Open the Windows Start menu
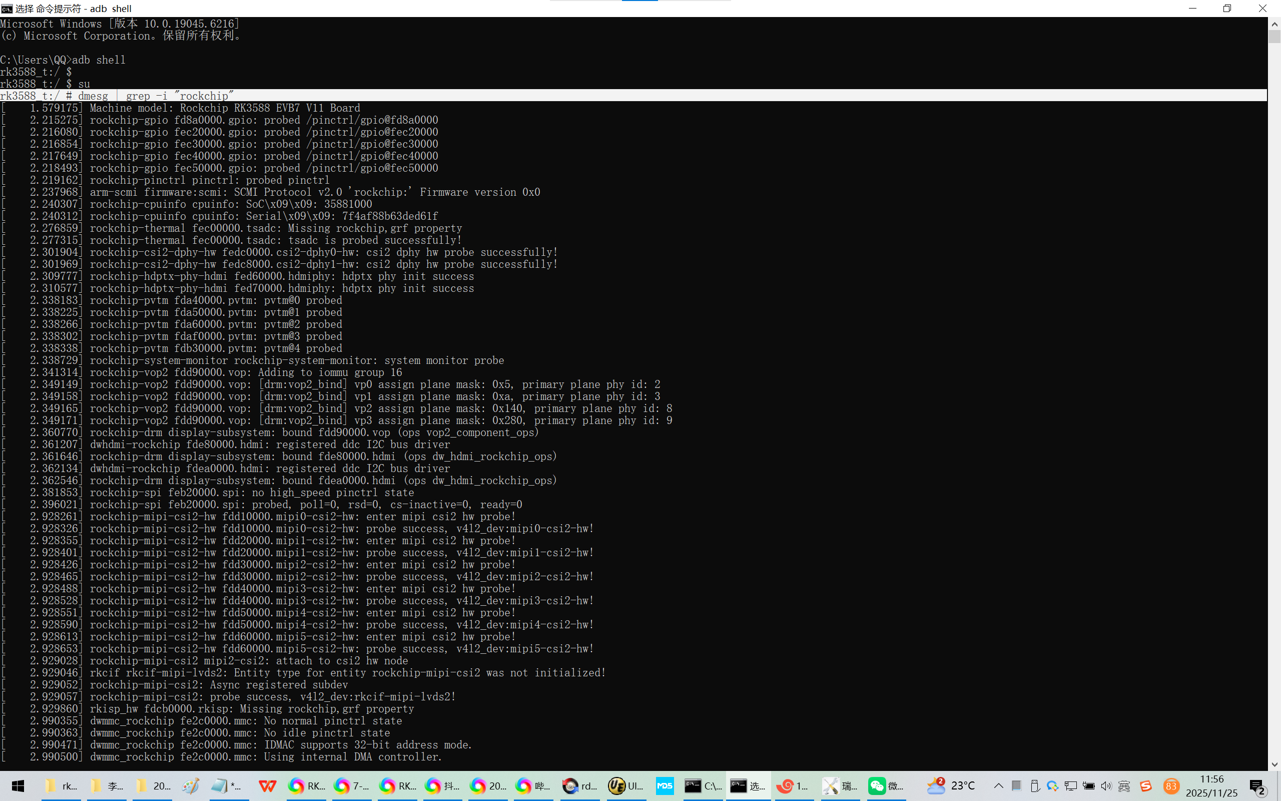This screenshot has height=801, width=1281. click(x=18, y=785)
